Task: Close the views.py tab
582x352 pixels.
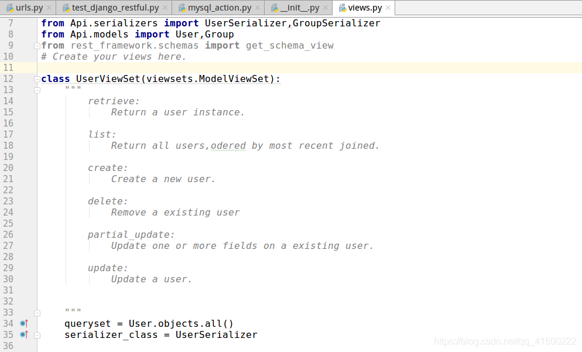Action: click(x=388, y=8)
